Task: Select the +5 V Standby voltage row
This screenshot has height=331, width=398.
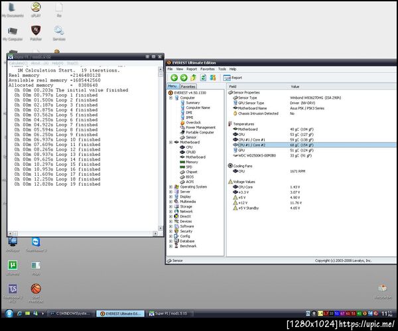Action: pyautogui.click(x=314, y=208)
